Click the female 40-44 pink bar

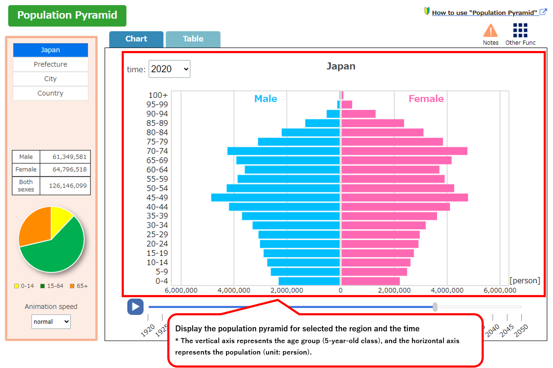(395, 207)
